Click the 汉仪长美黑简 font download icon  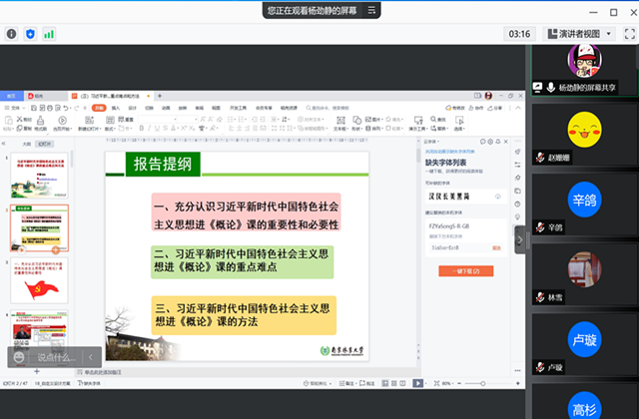497,197
